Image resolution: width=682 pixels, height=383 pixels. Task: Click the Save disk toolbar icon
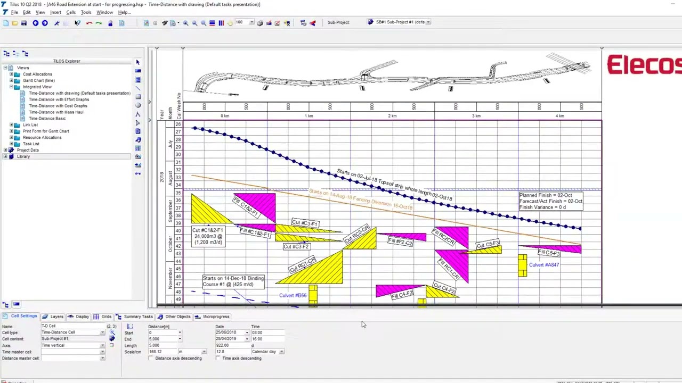tap(24, 23)
